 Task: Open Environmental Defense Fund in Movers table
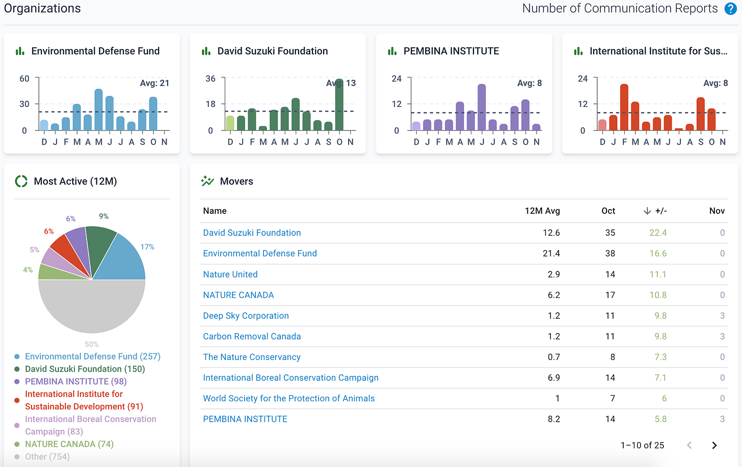click(260, 254)
